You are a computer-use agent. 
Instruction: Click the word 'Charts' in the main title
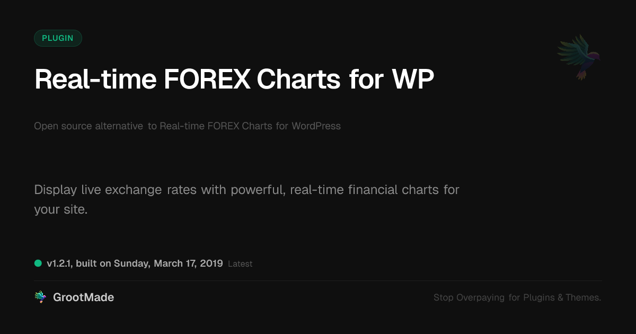point(298,80)
